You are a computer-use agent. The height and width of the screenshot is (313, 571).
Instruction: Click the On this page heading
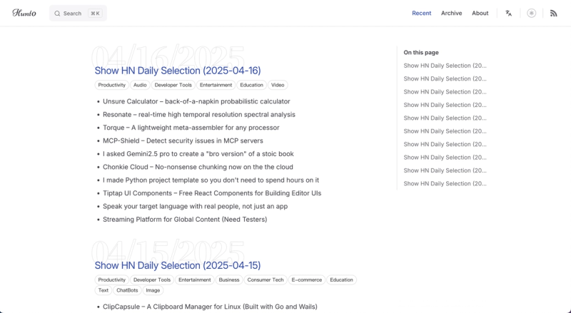click(421, 53)
